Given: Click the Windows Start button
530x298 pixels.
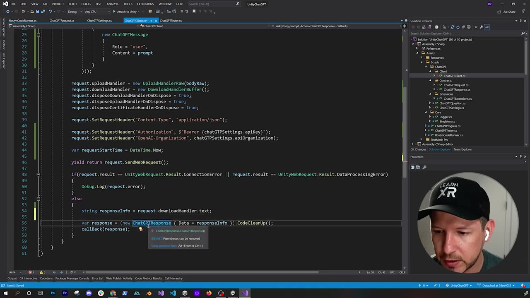Looking at the screenshot, I should pyautogui.click(x=5, y=293).
